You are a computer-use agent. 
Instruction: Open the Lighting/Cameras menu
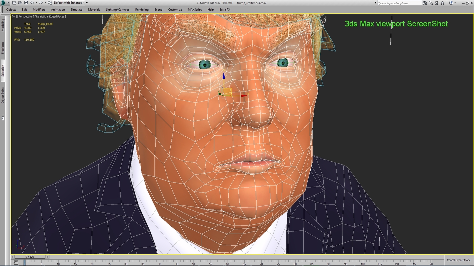click(x=118, y=10)
